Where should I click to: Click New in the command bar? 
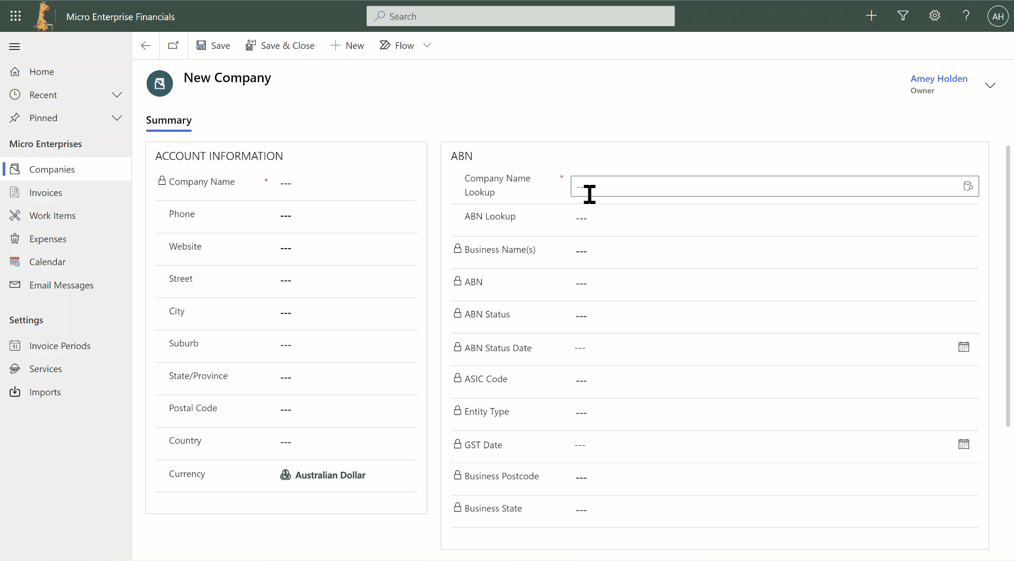pos(347,46)
